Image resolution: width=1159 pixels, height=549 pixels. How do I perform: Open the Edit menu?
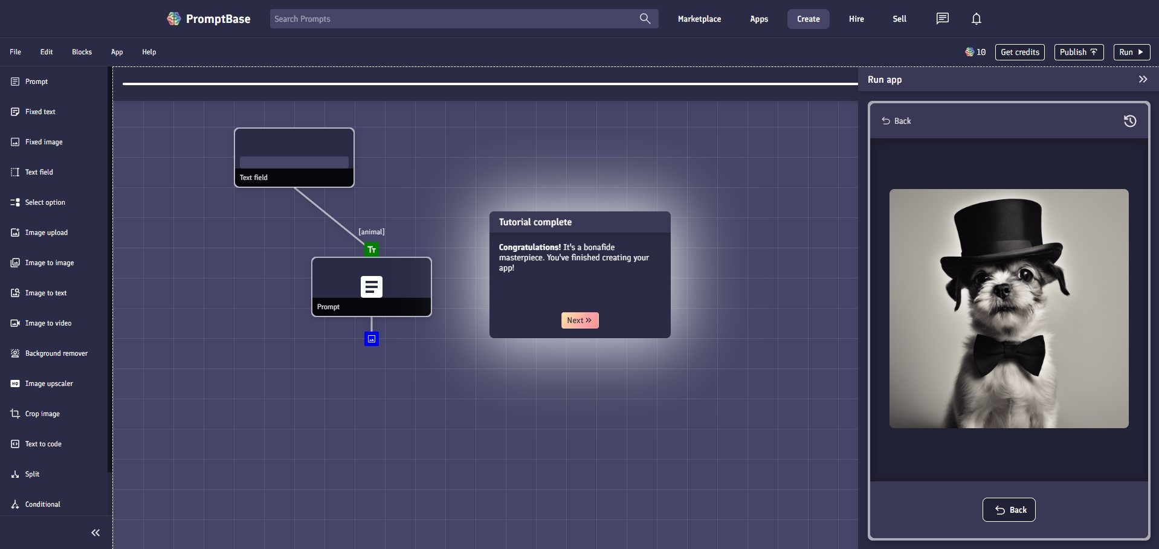(47, 52)
